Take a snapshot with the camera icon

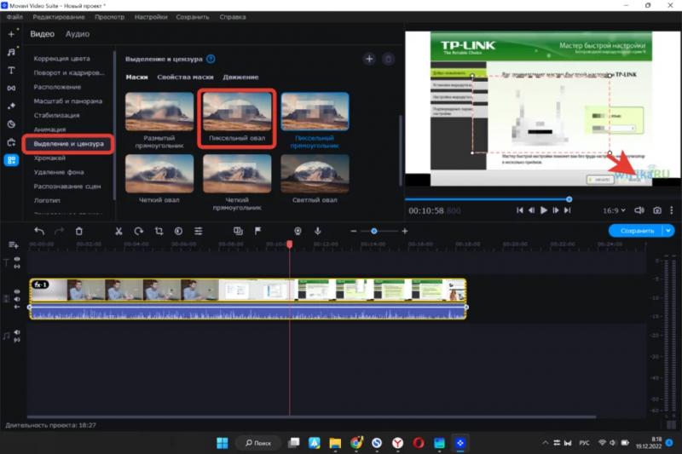tap(657, 210)
